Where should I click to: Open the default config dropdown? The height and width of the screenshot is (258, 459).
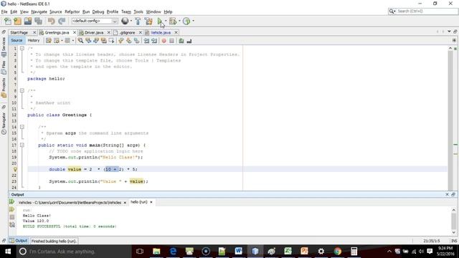[94, 21]
